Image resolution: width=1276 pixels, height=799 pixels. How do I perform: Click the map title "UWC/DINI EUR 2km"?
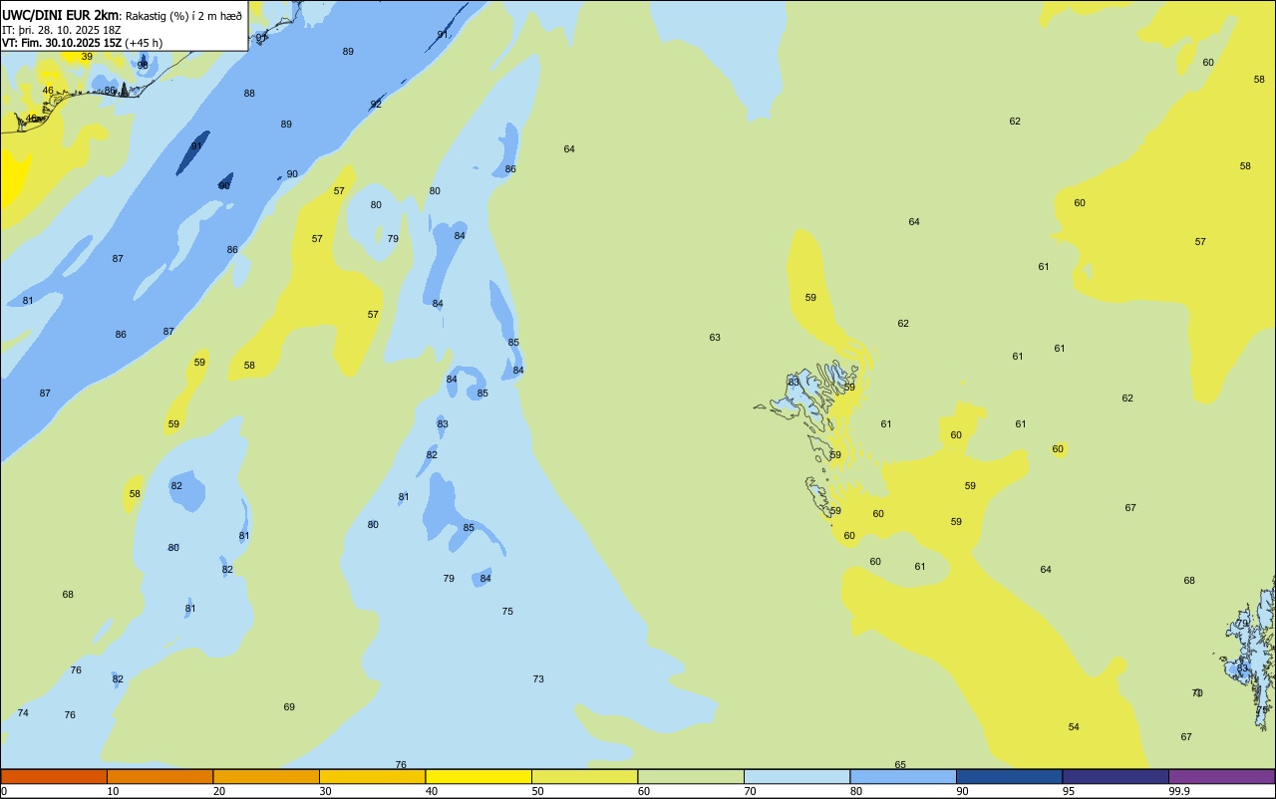coord(61,15)
